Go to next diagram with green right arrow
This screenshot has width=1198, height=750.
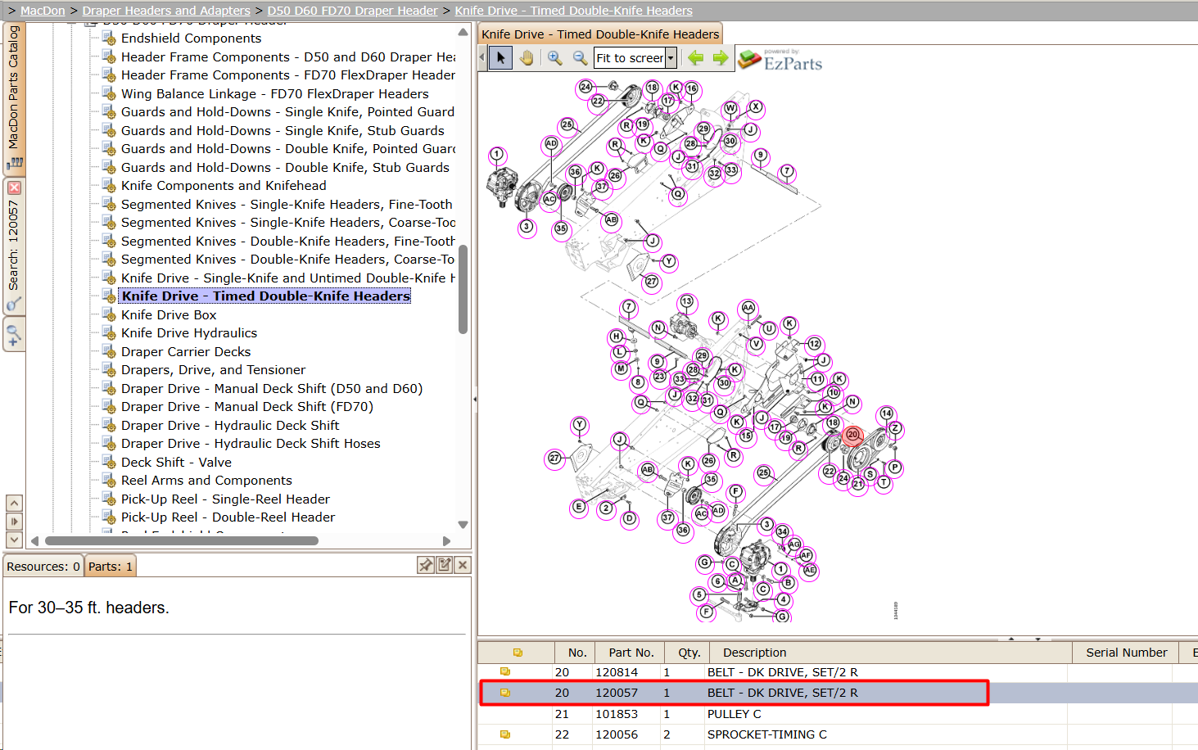tap(721, 58)
